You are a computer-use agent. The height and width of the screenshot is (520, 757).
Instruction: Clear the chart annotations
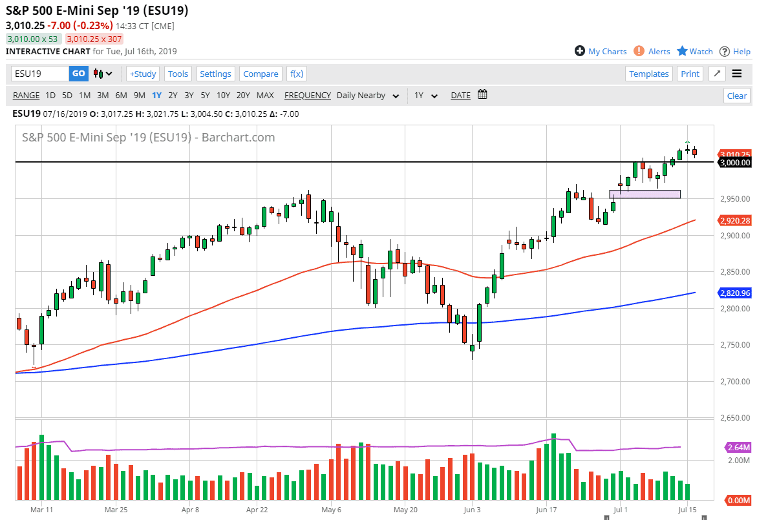coord(736,95)
